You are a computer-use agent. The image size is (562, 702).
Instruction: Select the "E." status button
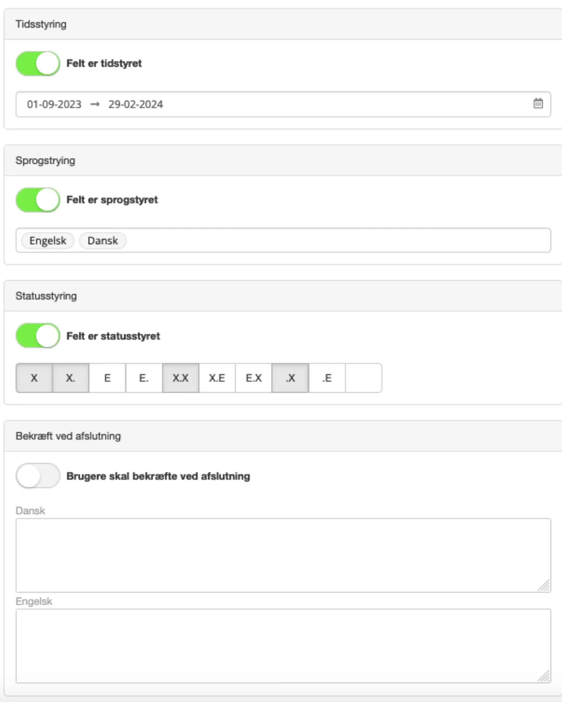(144, 378)
